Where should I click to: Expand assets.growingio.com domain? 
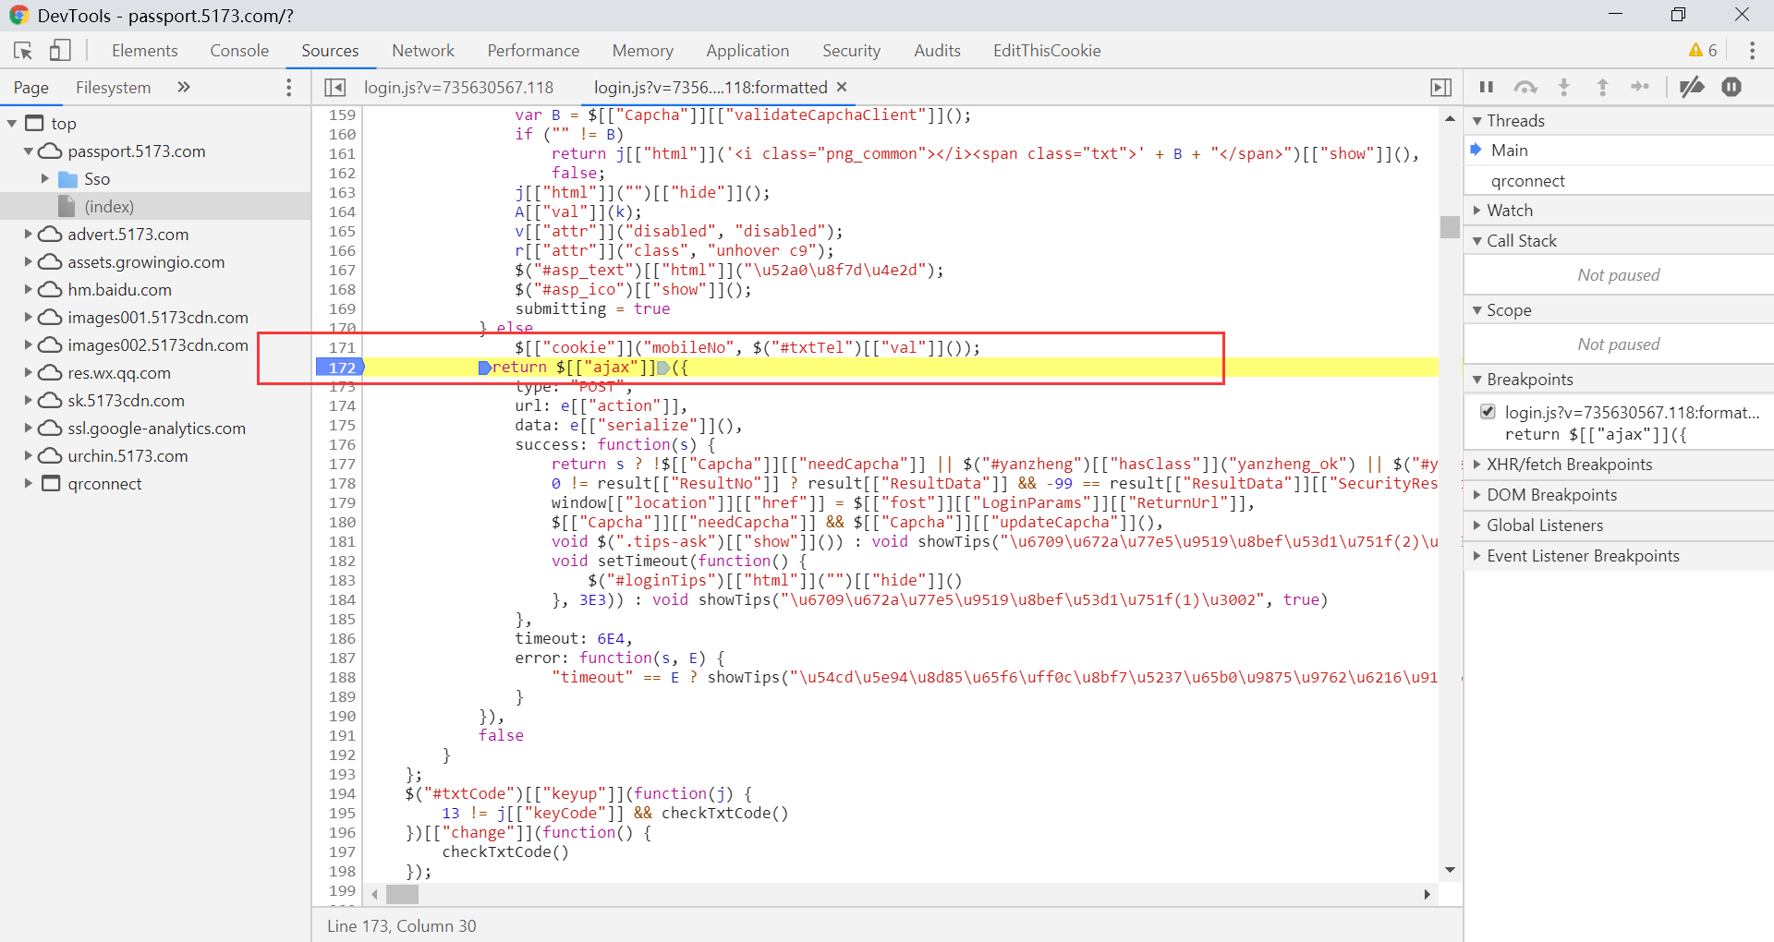coord(29,262)
